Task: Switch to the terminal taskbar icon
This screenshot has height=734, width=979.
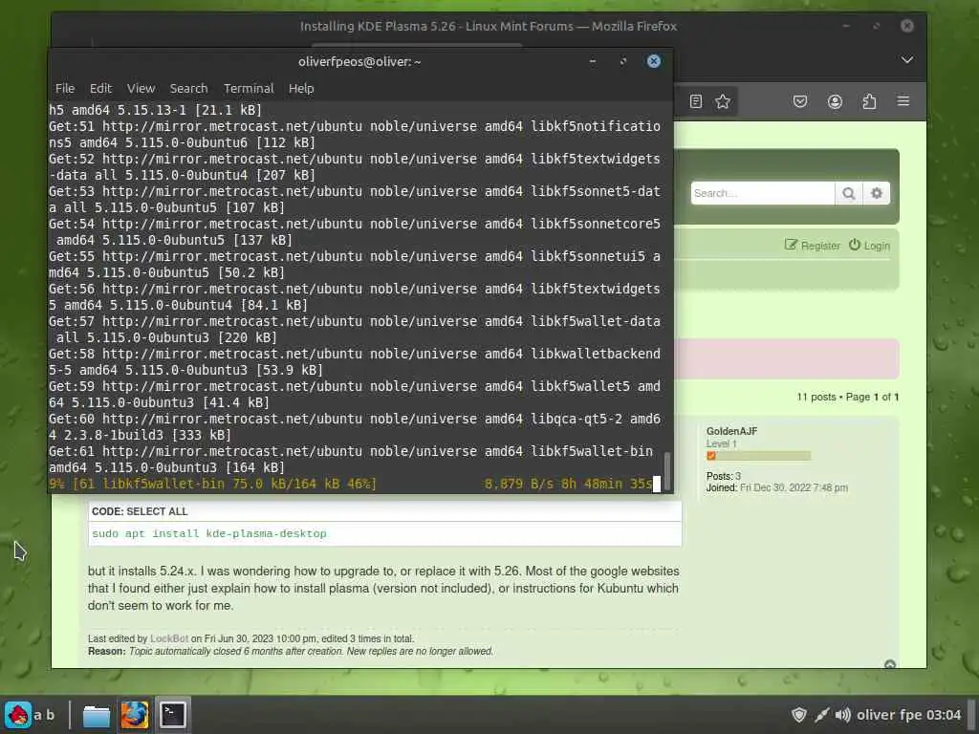Action: [x=172, y=715]
